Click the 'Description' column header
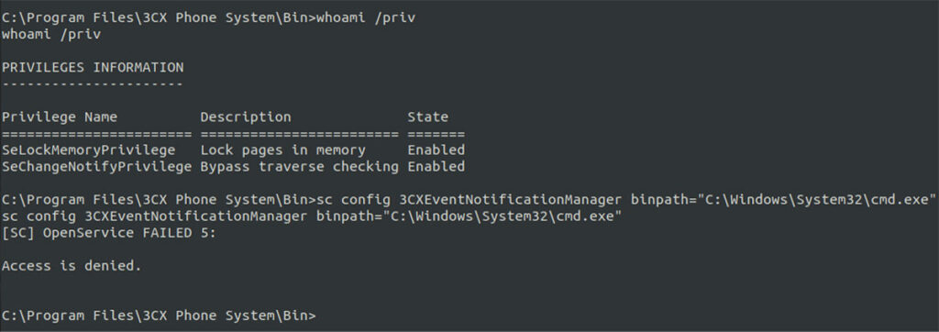 tap(246, 116)
